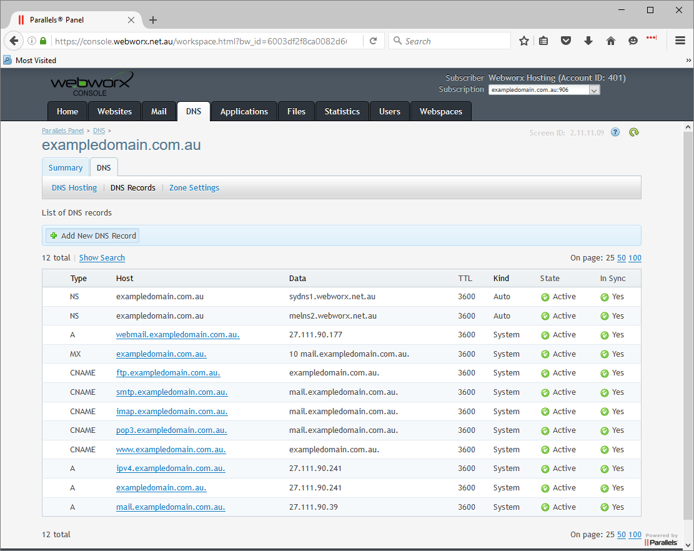Open the Subscription dropdown

pos(543,90)
